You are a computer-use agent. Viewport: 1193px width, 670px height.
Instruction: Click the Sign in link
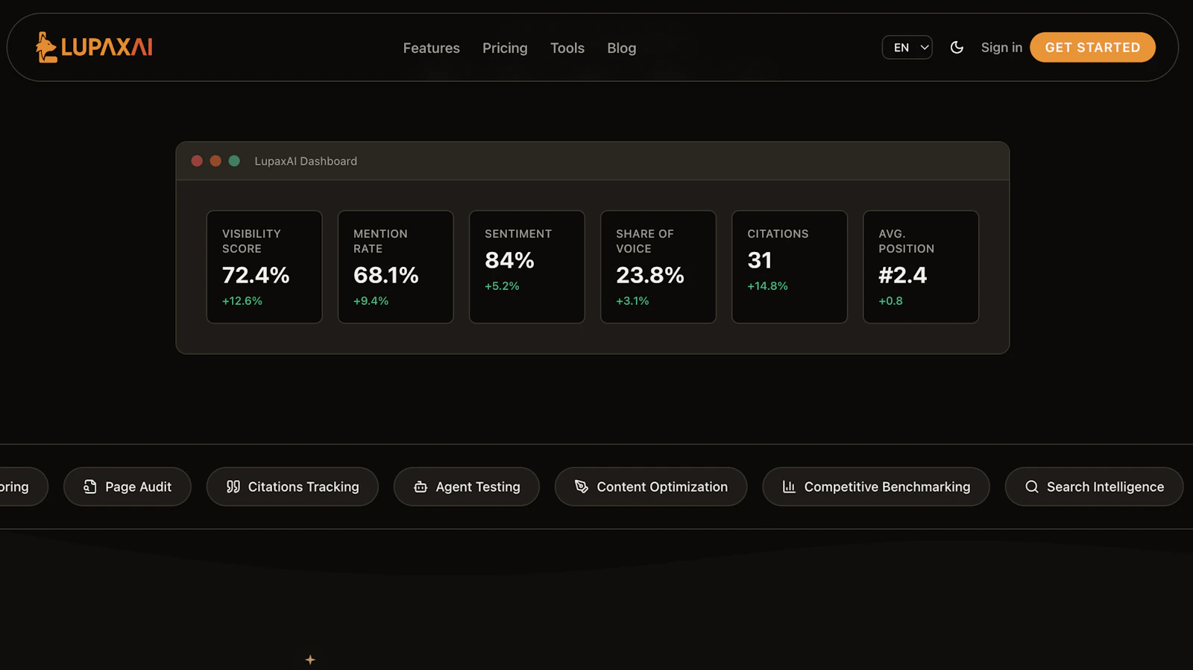[1001, 48]
